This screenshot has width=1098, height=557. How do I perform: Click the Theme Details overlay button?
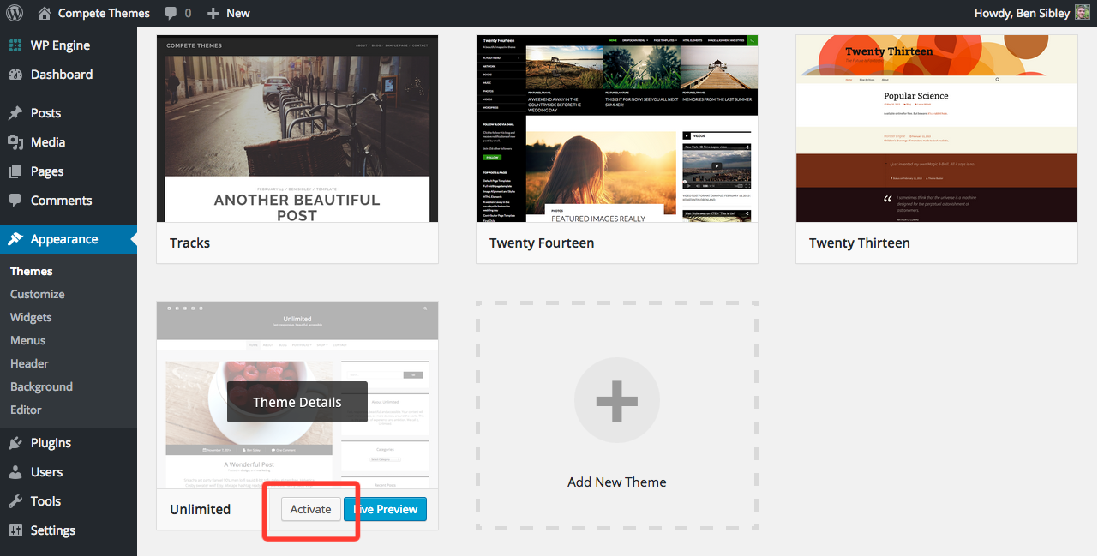click(x=297, y=402)
